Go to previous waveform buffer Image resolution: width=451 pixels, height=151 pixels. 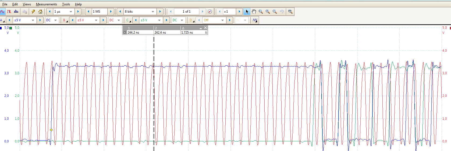(171, 12)
